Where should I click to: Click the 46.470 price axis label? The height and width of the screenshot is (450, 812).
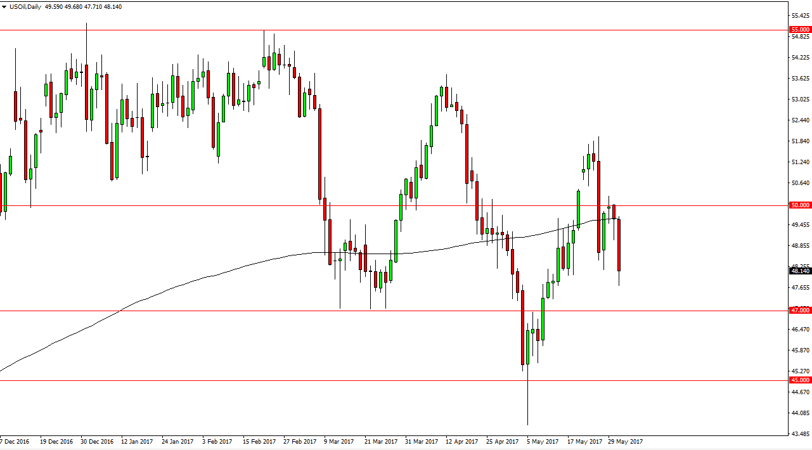pyautogui.click(x=800, y=330)
